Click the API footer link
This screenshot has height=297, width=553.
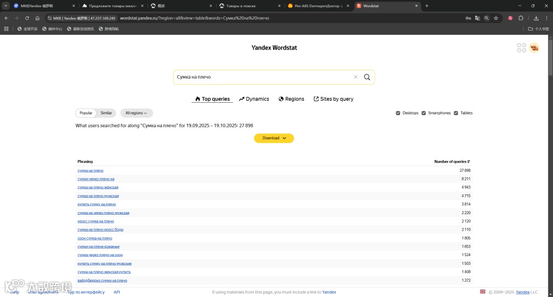coord(117,292)
